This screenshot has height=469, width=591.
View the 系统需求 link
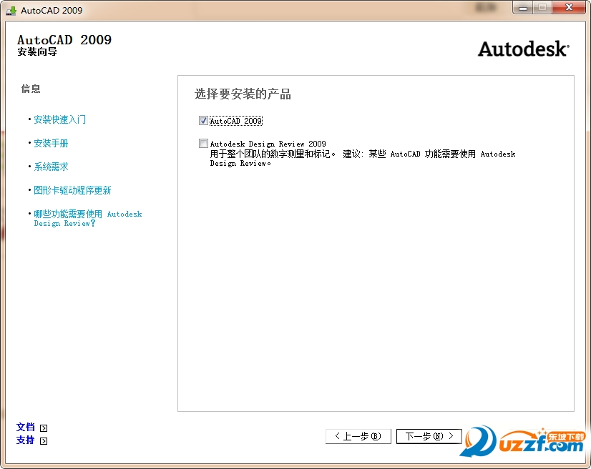(x=51, y=167)
